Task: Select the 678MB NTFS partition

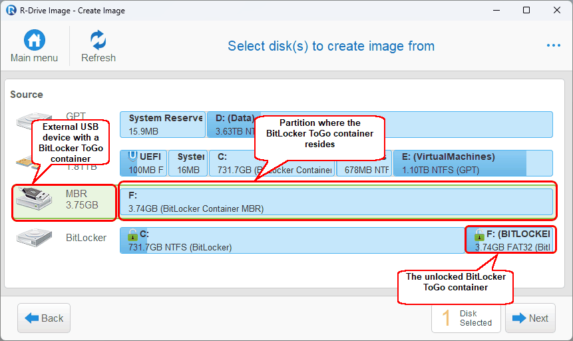Action: click(364, 163)
